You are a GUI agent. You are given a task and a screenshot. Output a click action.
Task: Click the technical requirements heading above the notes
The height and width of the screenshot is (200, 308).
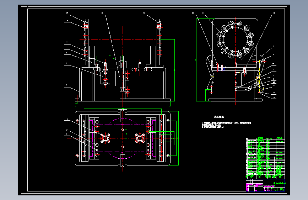pos(219,117)
